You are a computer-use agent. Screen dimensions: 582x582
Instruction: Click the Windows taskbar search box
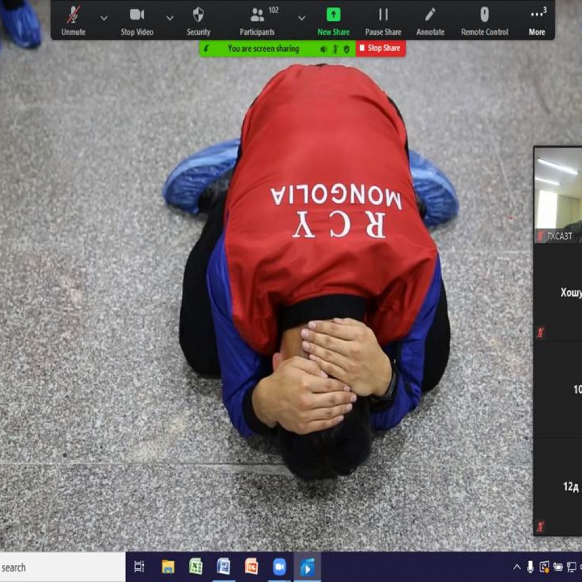pyautogui.click(x=63, y=567)
